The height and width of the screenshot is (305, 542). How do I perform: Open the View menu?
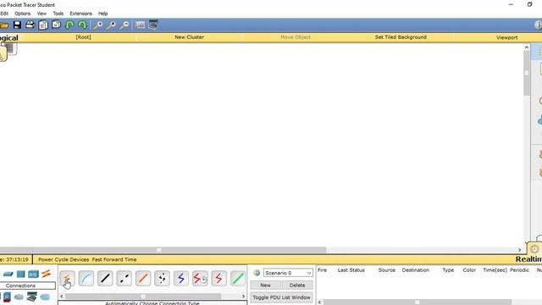(x=41, y=14)
